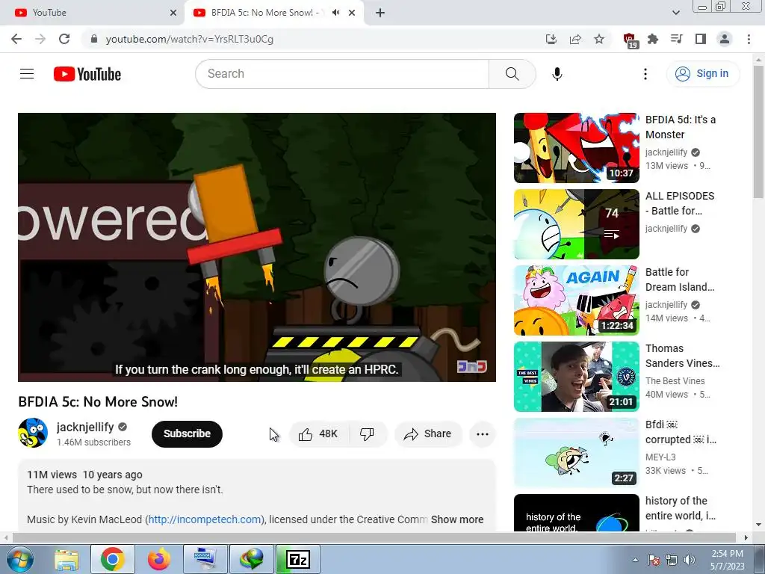Subscribe to jacknjellify channel
765x574 pixels.
coord(187,434)
